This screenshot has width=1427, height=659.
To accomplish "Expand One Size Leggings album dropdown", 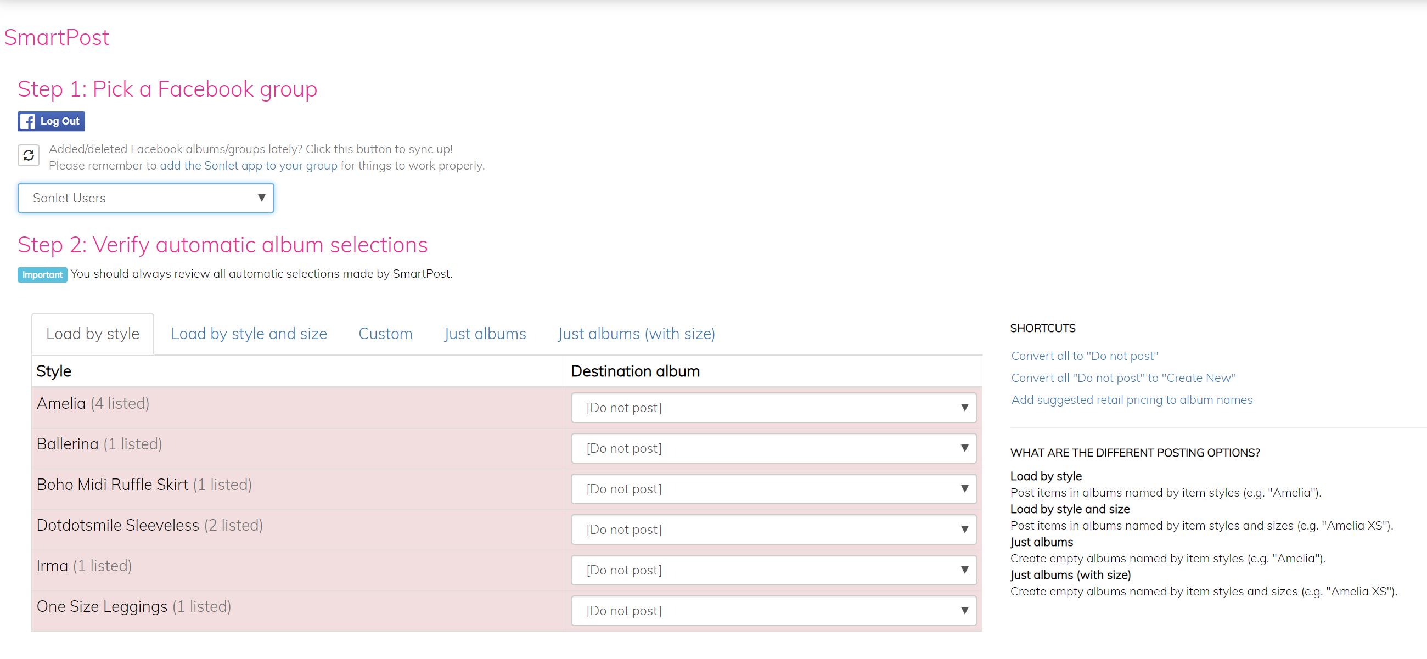I will (773, 611).
